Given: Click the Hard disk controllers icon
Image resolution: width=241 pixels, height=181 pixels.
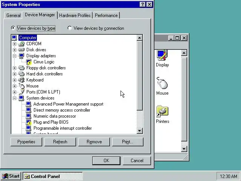Looking at the screenshot, I should (21, 74).
